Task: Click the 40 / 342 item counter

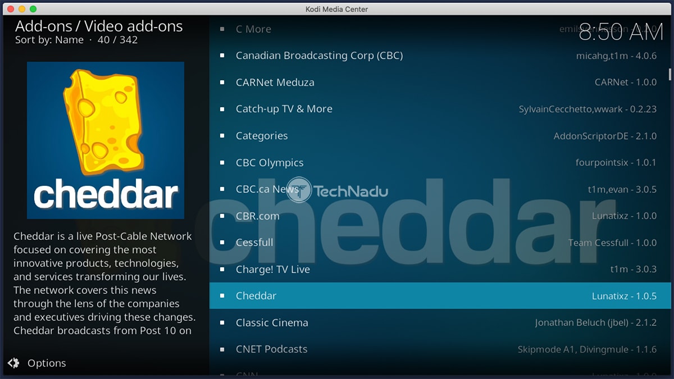Action: (x=117, y=40)
